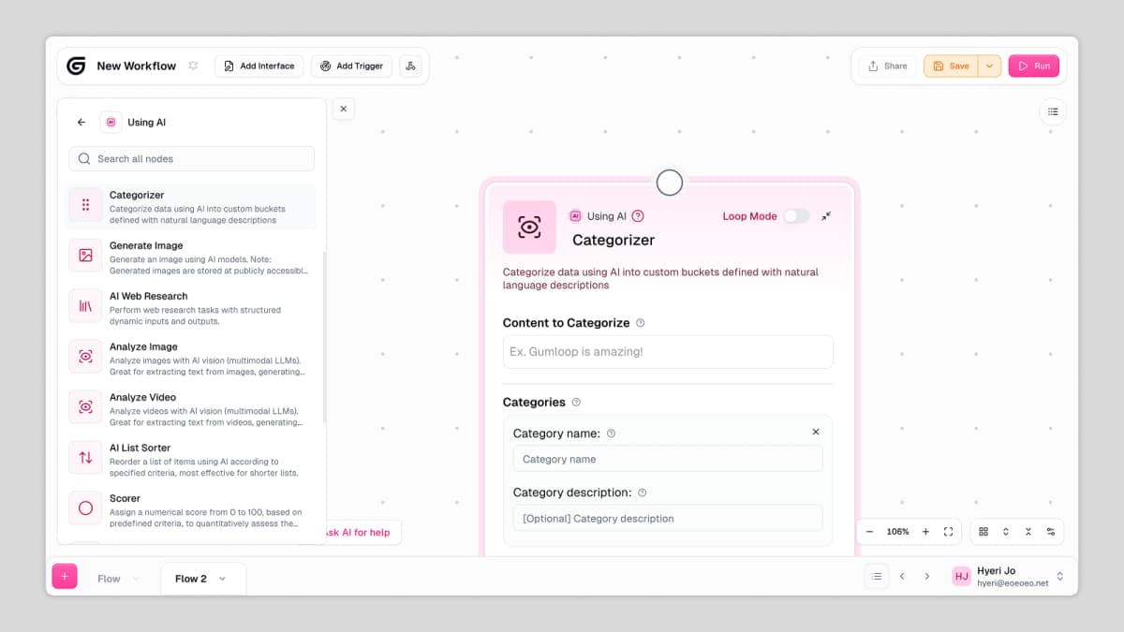Open the list panel icon below Run
This screenshot has width=1124, height=632.
(x=1053, y=111)
